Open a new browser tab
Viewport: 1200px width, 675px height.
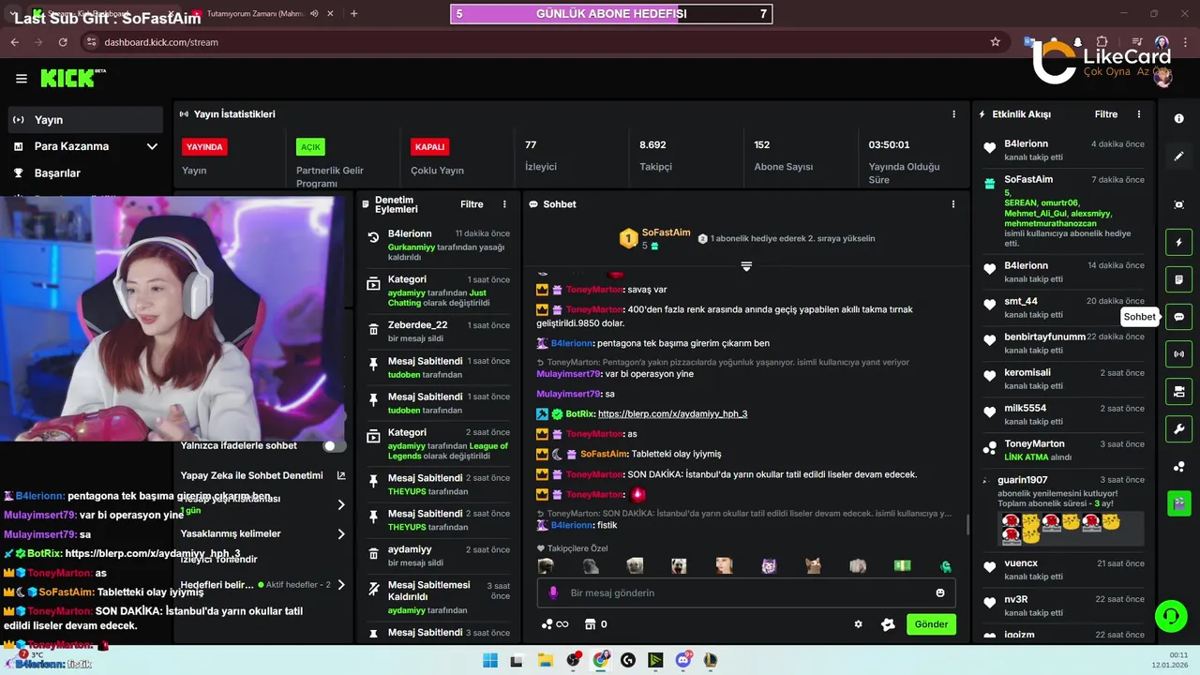pos(353,14)
